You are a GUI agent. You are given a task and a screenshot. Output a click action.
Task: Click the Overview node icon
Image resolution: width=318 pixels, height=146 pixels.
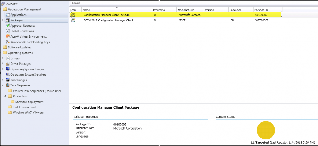point(3,4)
